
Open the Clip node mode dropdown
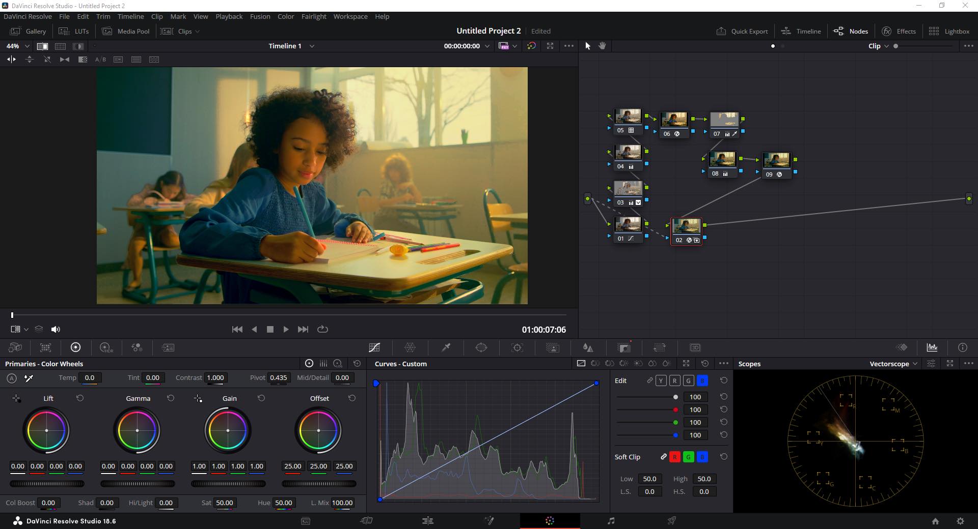879,46
